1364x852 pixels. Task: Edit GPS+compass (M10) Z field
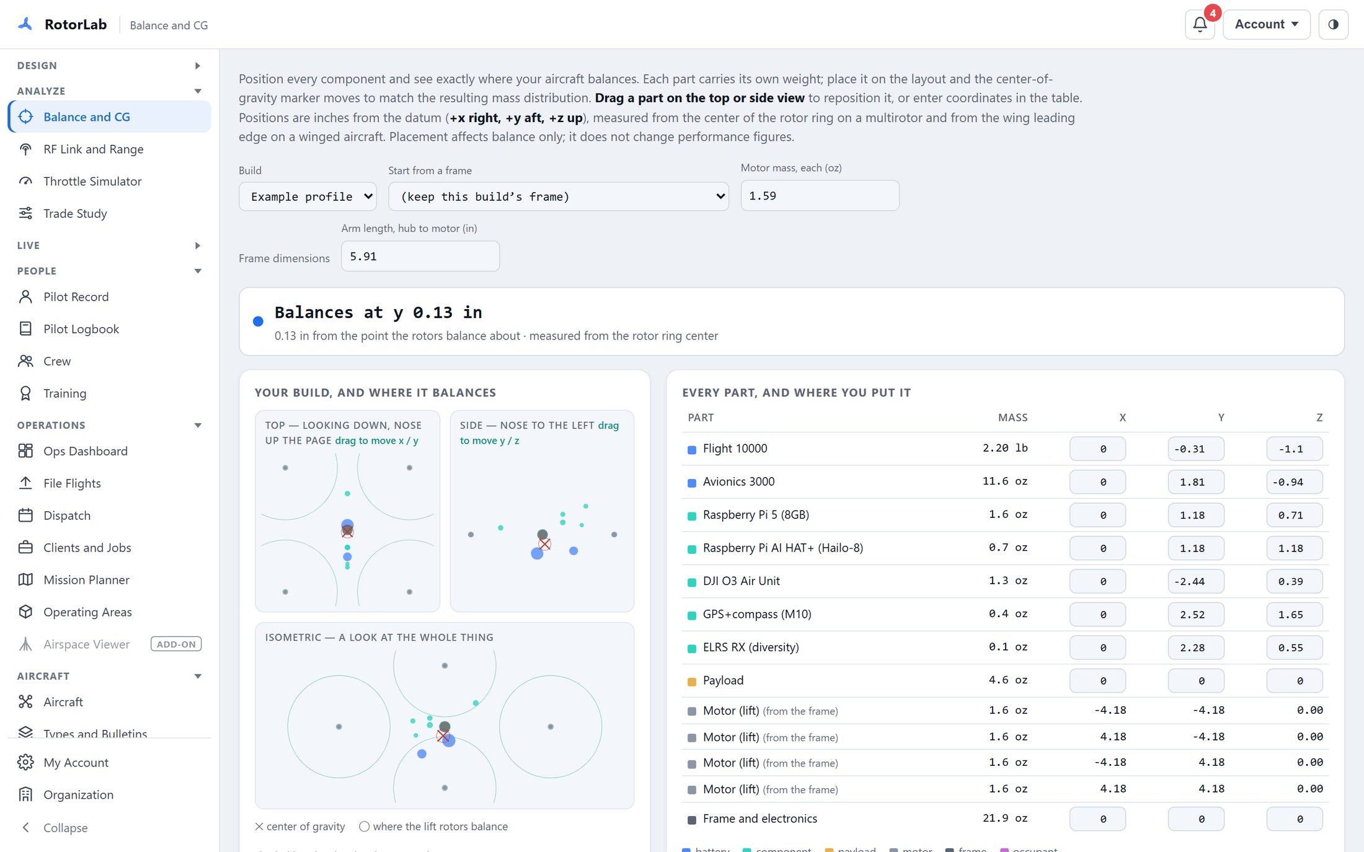1295,615
